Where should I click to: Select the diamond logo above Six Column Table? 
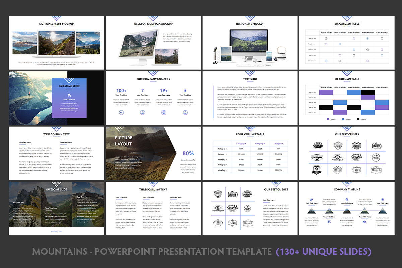point(347,18)
